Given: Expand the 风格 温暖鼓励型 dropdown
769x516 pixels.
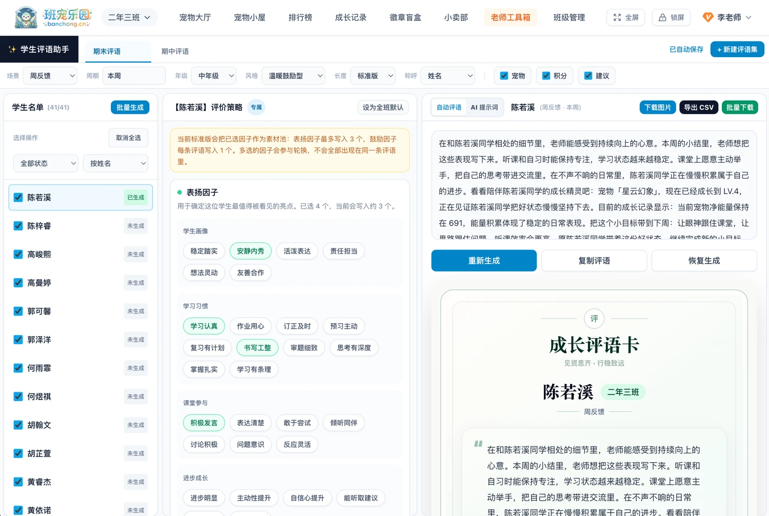Looking at the screenshot, I should pos(294,76).
